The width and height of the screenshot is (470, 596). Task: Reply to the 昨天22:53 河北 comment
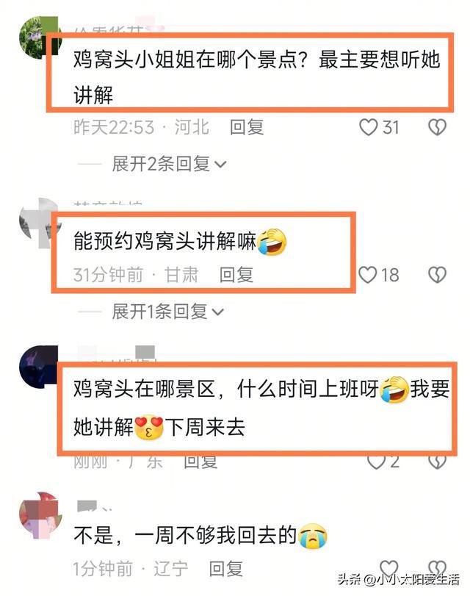click(x=247, y=127)
